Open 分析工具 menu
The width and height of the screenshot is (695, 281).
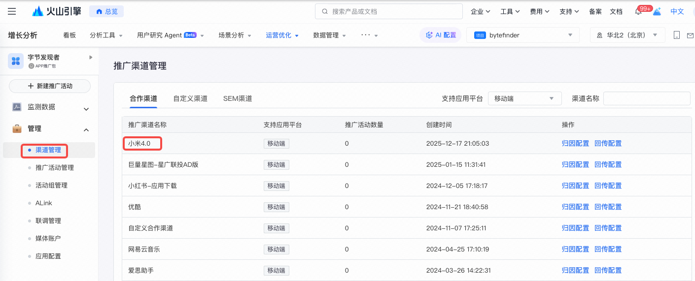[x=106, y=35]
